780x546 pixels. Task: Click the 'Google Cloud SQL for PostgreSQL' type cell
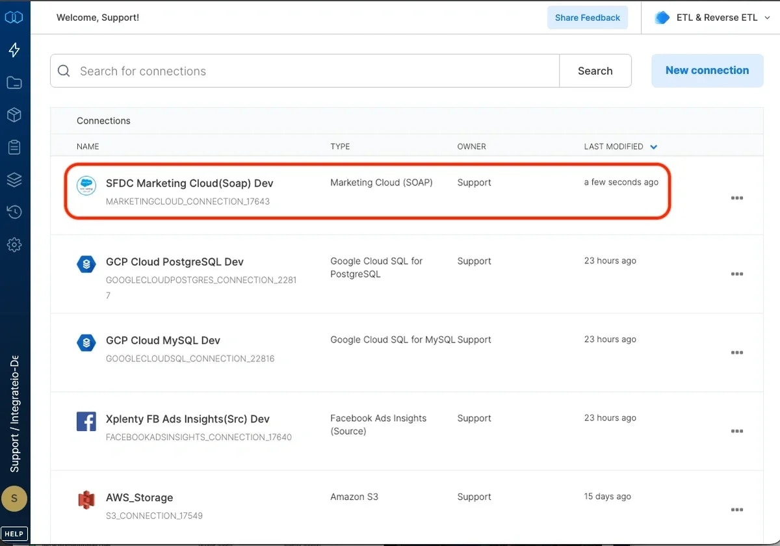[376, 268]
